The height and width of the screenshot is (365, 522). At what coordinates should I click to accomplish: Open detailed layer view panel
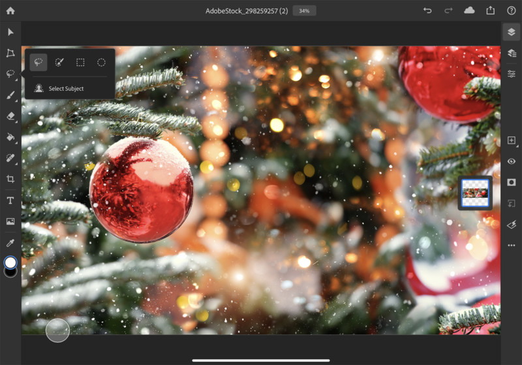512,53
